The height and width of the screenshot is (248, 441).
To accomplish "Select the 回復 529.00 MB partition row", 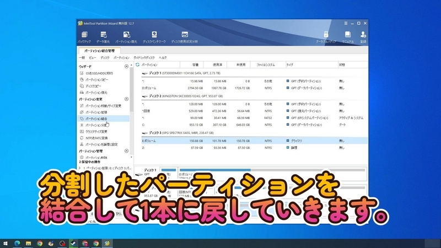I will click(254, 111).
